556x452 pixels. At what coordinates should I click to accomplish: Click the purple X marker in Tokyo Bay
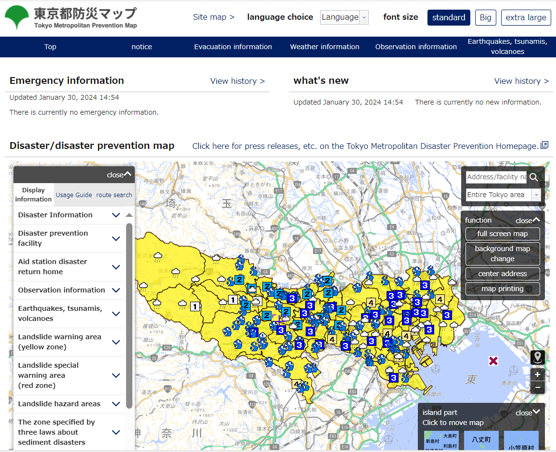point(493,361)
